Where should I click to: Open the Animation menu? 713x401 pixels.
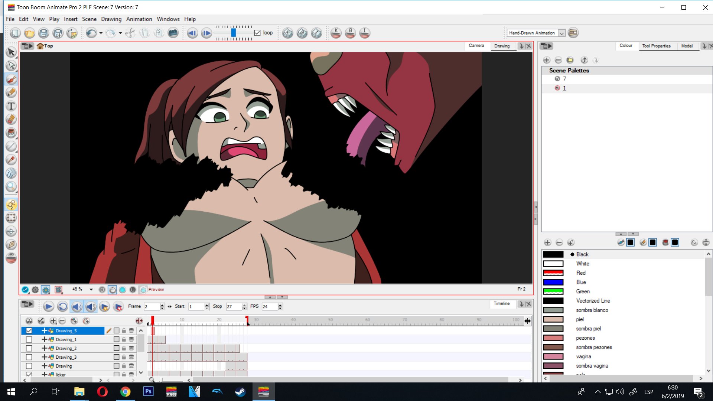(139, 19)
